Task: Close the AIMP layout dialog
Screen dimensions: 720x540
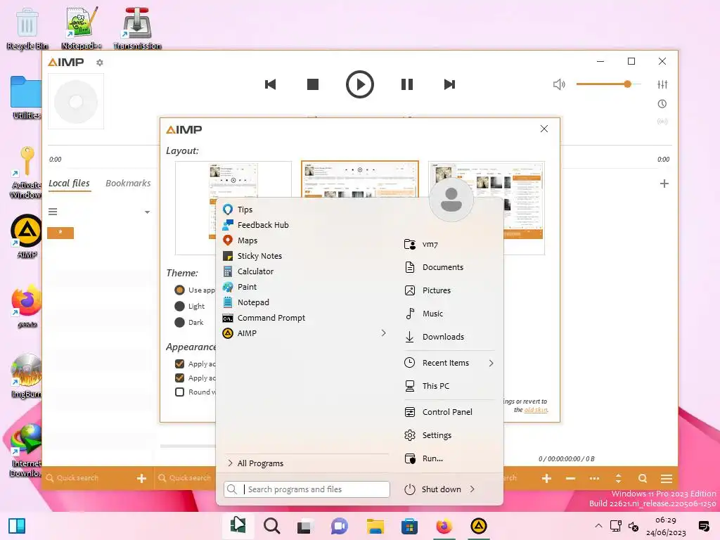Action: [x=544, y=129]
